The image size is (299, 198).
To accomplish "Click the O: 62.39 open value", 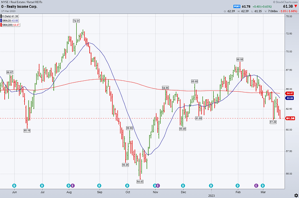I will [229, 11].
